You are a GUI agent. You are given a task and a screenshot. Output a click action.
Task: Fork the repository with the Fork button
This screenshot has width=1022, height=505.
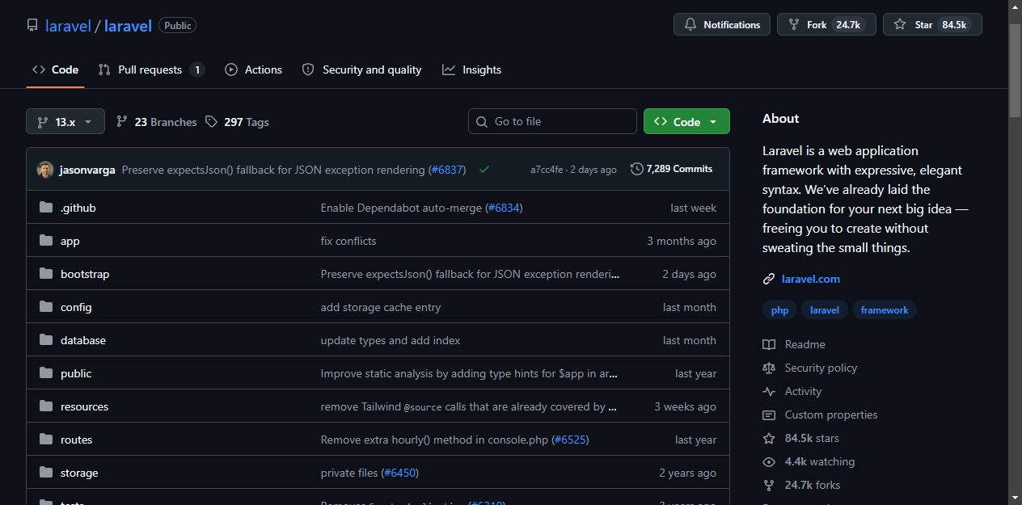click(826, 24)
